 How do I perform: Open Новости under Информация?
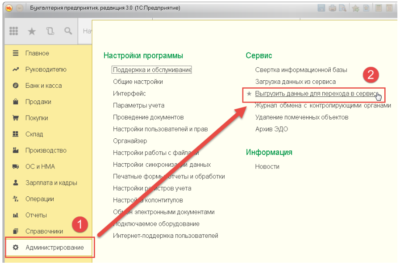(267, 166)
